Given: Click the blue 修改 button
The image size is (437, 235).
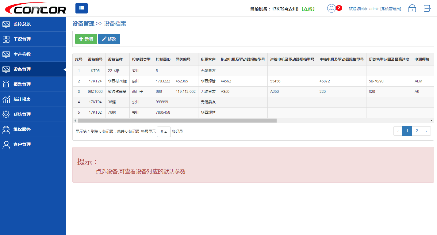Looking at the screenshot, I should [109, 39].
